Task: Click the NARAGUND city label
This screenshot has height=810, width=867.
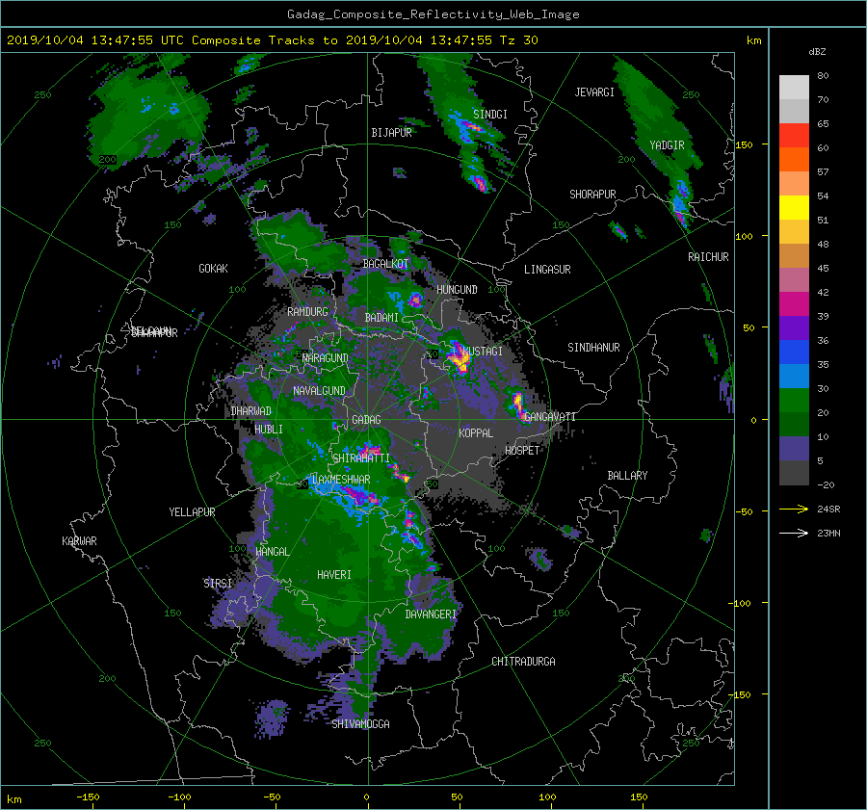Action: (326, 358)
